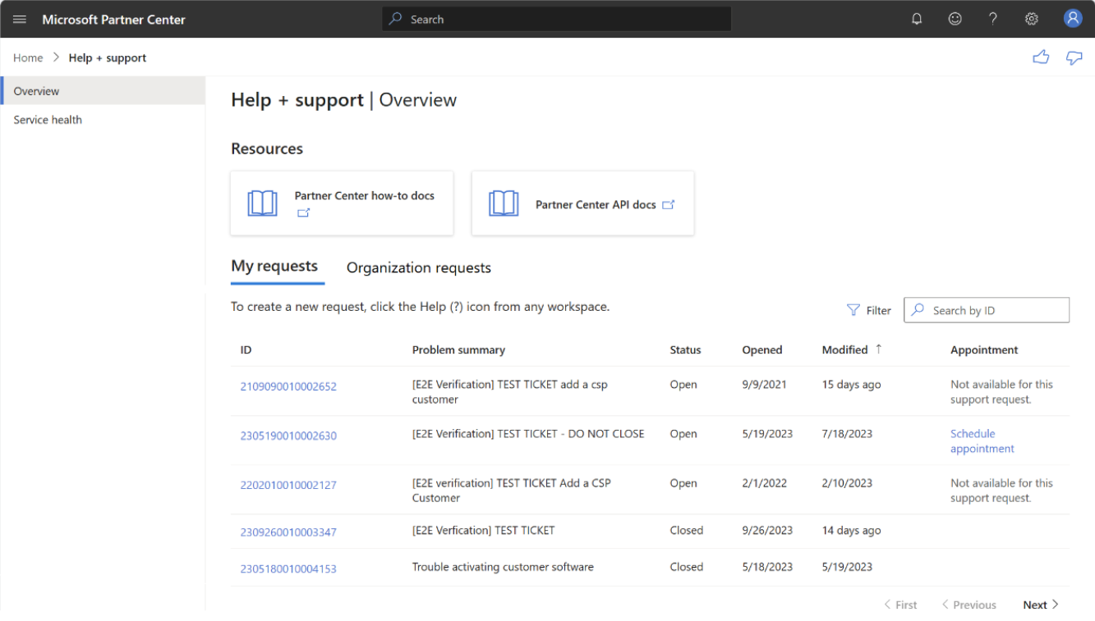Click the thumbs down icon
The width and height of the screenshot is (1095, 621).
click(x=1074, y=57)
